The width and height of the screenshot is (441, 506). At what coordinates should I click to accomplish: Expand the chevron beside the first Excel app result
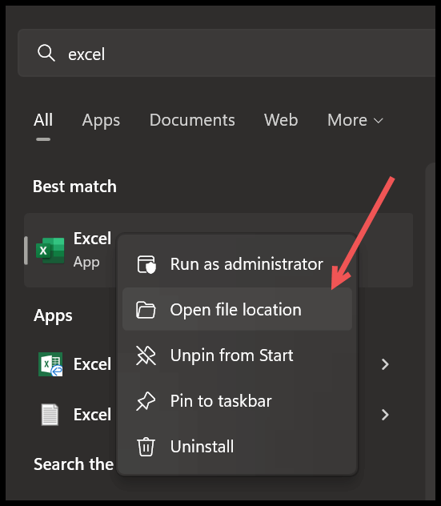click(385, 364)
